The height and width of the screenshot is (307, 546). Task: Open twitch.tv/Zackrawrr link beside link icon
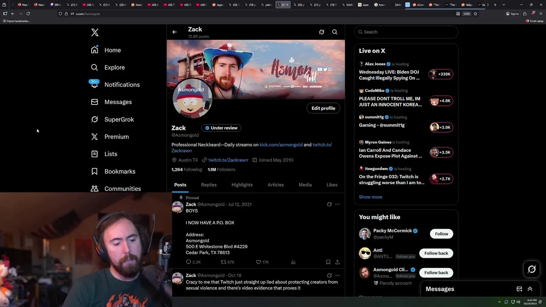point(228,160)
